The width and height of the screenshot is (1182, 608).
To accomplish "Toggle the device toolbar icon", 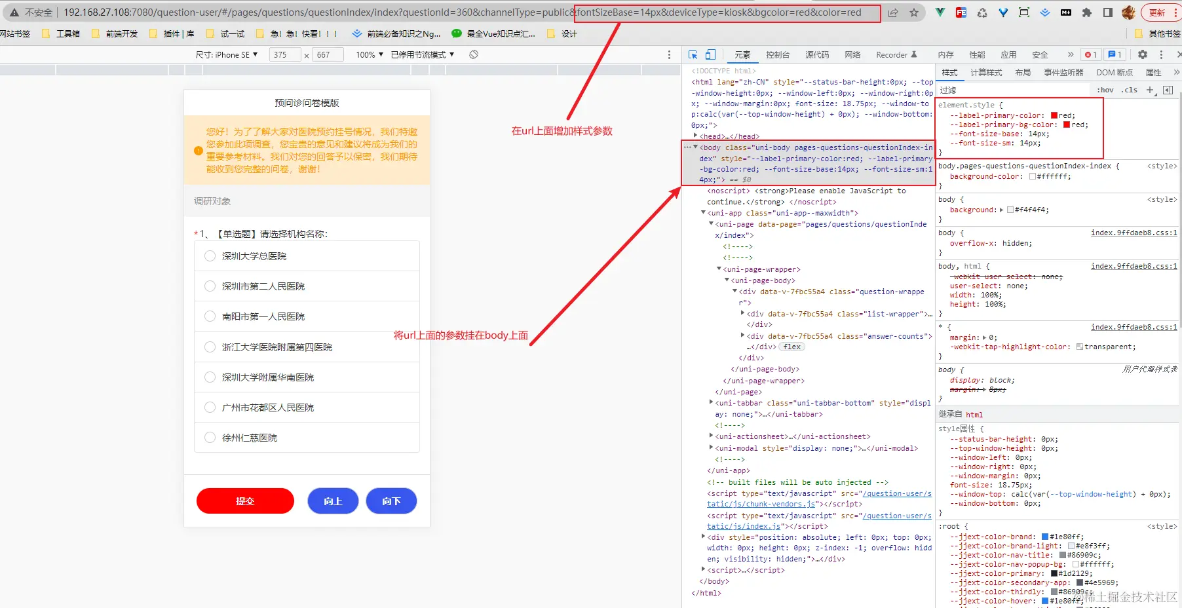I will tap(710, 54).
